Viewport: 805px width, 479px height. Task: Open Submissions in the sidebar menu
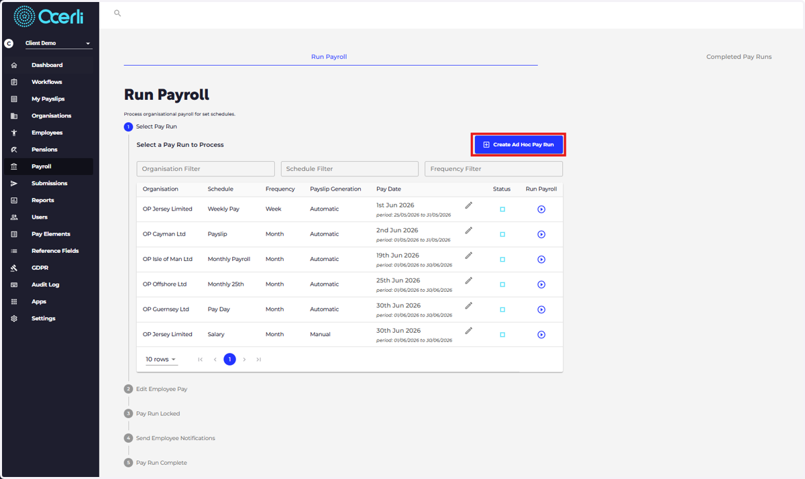click(x=48, y=183)
